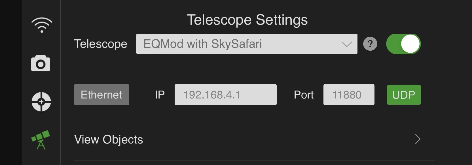Click the Port field showing 11880
The height and width of the screenshot is (165, 472).
[348, 95]
